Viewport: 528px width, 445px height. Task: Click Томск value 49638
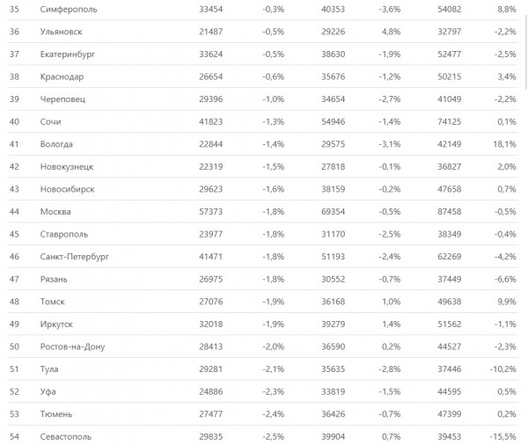click(449, 302)
